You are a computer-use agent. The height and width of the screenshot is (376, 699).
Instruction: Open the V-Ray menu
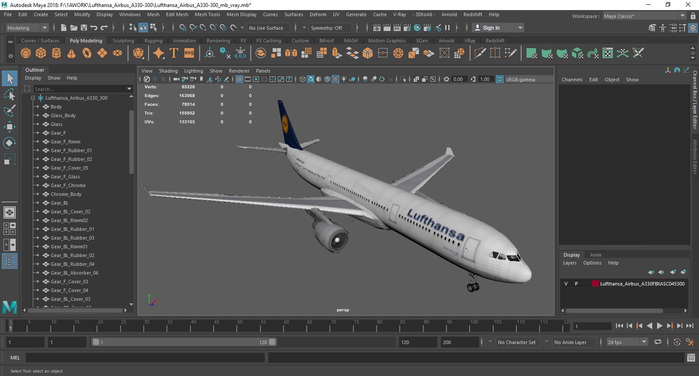399,14
